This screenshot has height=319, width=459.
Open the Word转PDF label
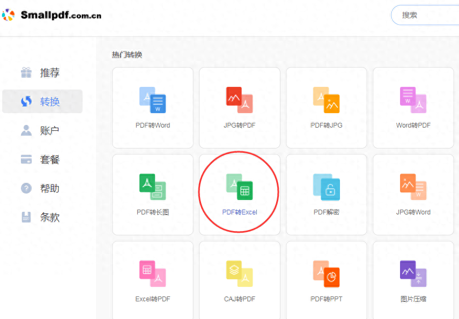tap(413, 125)
